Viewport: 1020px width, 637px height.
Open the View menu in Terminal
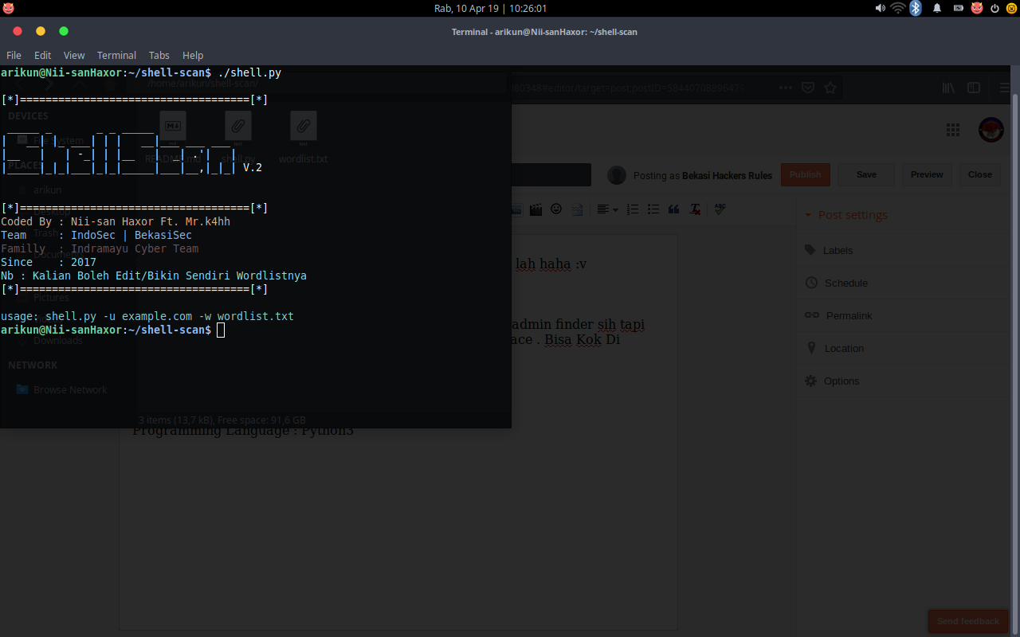(x=74, y=55)
